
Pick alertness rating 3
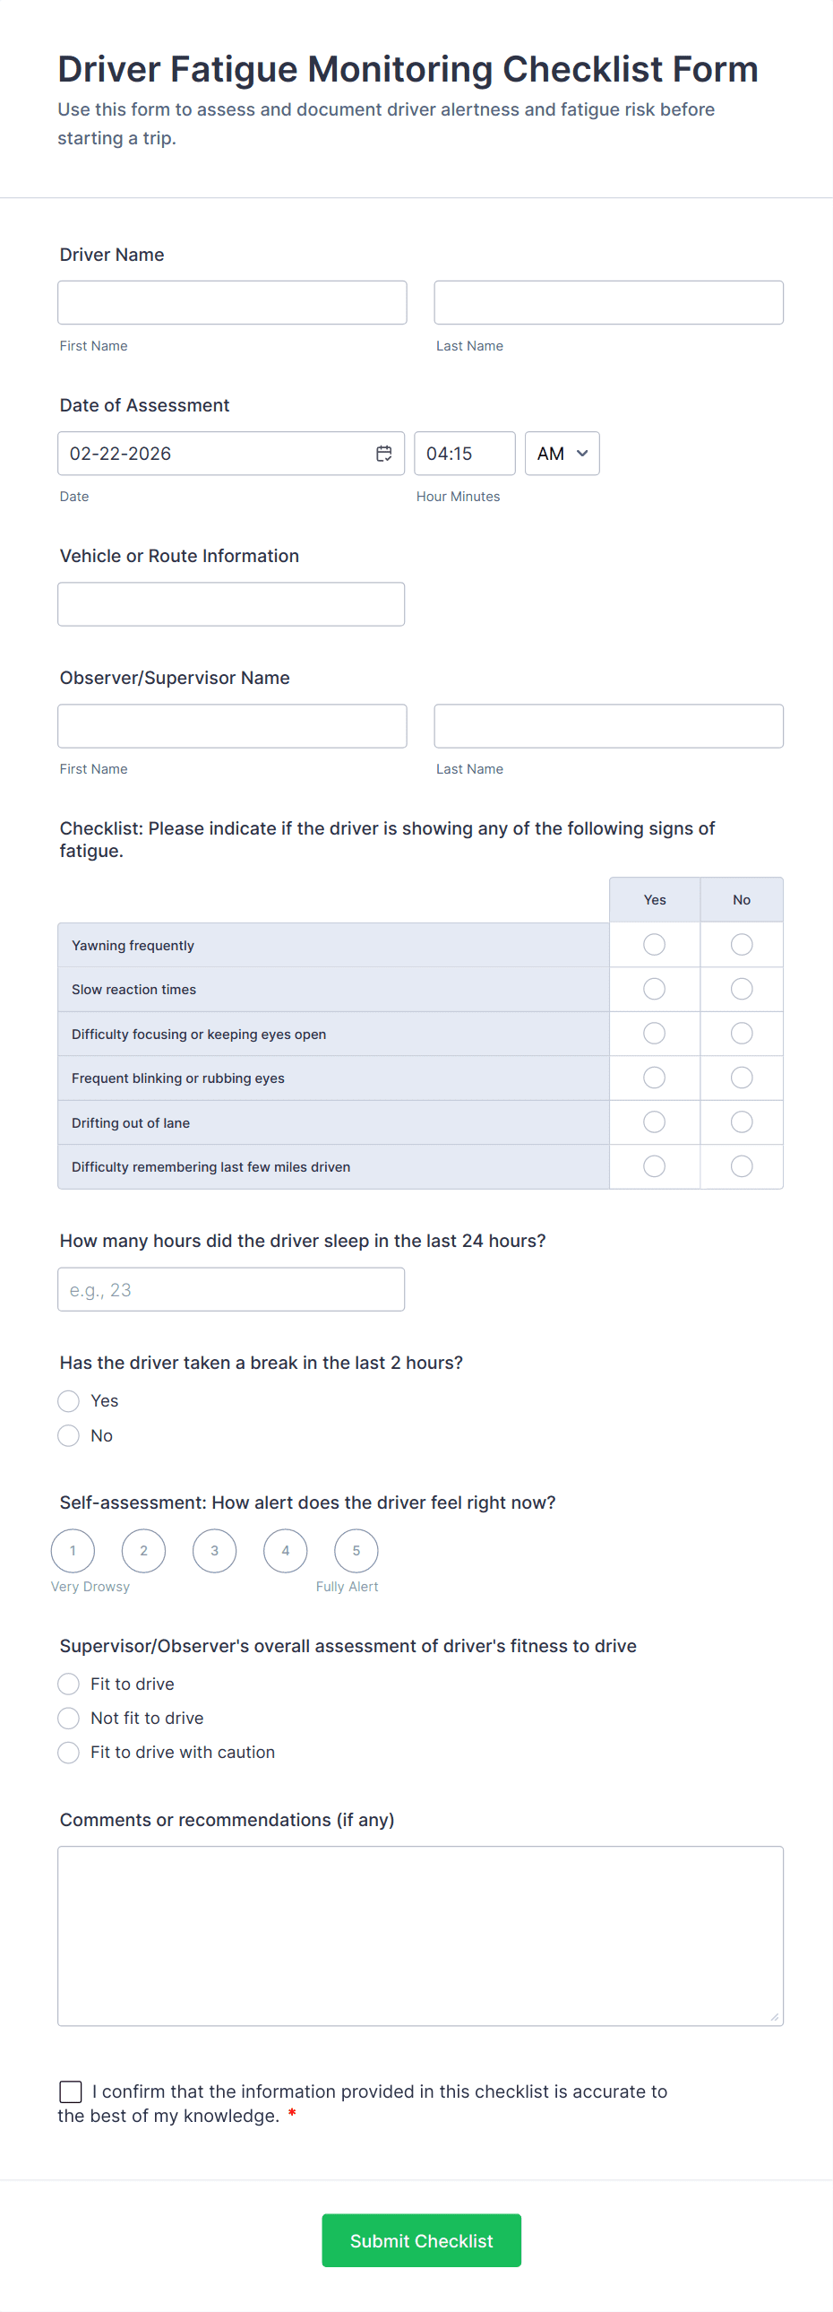[x=214, y=1551]
